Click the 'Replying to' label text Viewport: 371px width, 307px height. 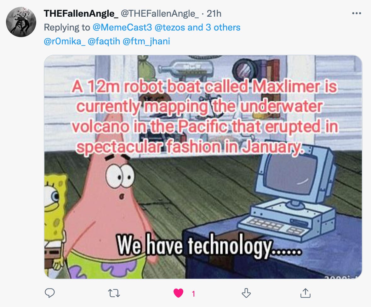(x=67, y=27)
